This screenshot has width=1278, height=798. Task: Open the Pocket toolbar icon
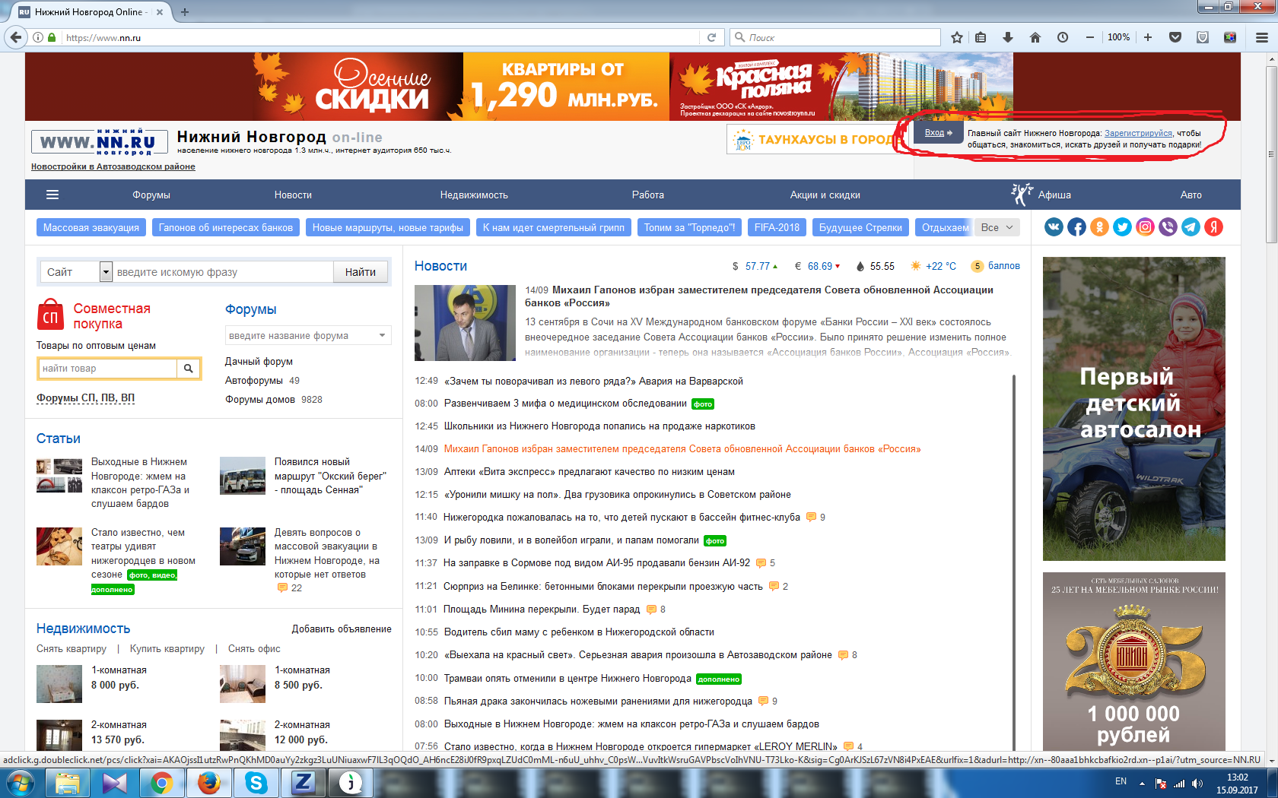pyautogui.click(x=1175, y=37)
